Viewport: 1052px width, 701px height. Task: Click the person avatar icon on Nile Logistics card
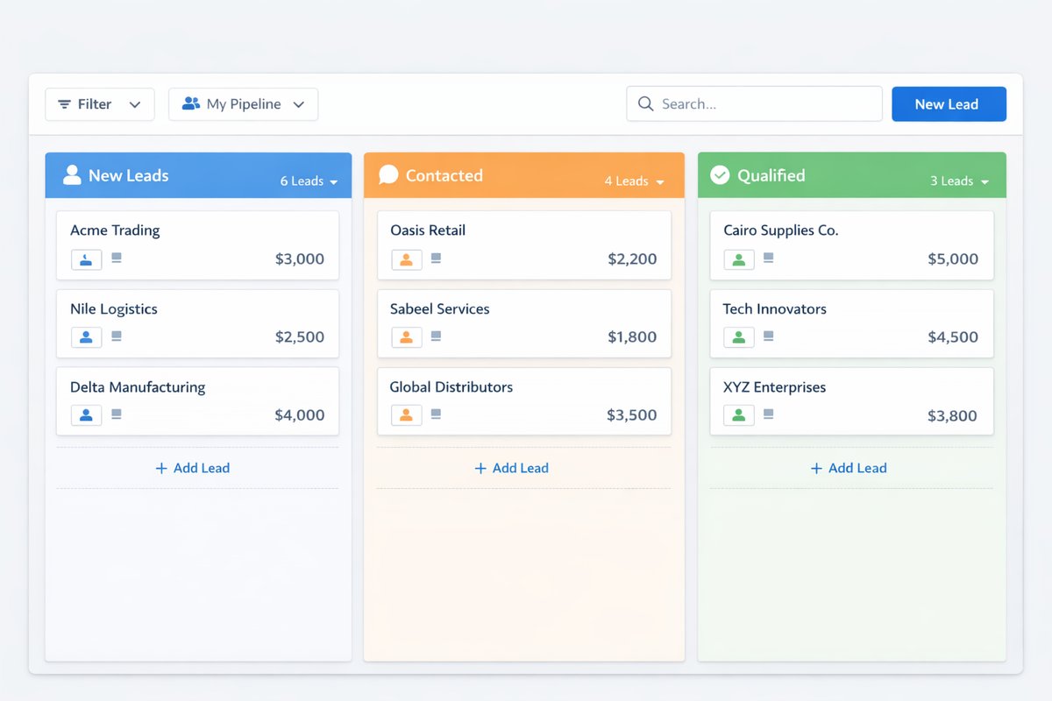point(86,337)
